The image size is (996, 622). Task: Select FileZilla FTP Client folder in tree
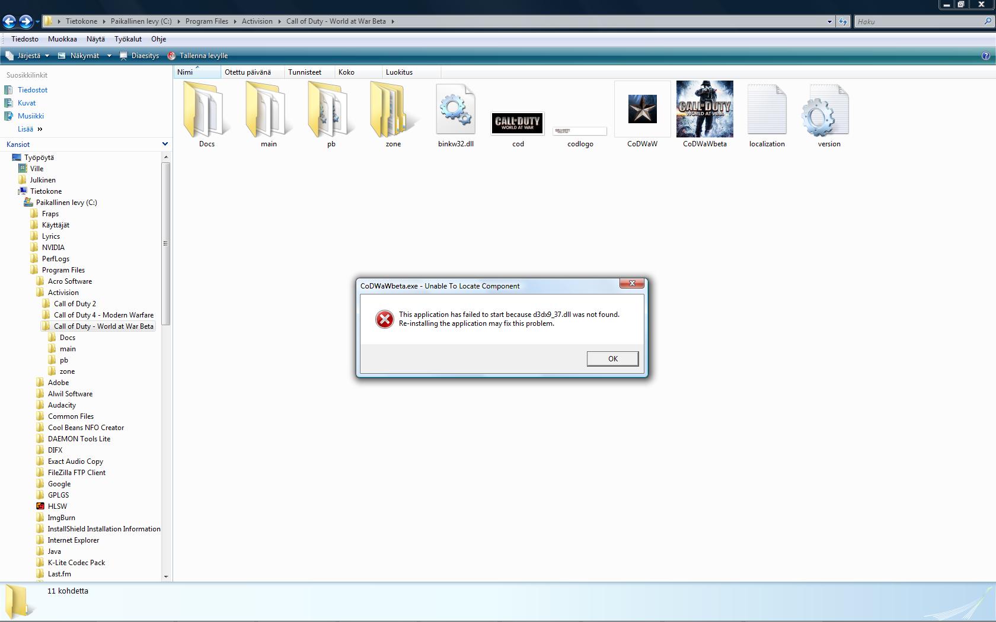pyautogui.click(x=76, y=473)
